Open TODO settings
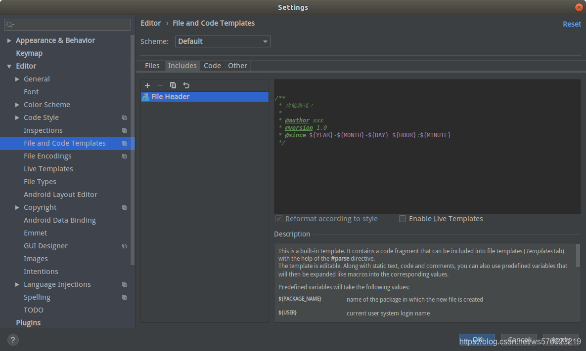The width and height of the screenshot is (586, 351). (x=34, y=311)
